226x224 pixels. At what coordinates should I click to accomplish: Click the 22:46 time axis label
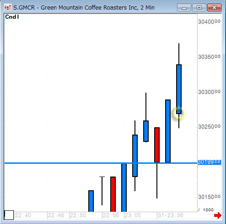point(56,215)
